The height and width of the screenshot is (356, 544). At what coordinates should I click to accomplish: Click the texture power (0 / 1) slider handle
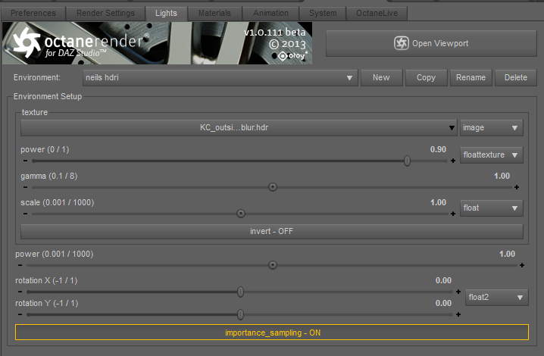click(408, 161)
